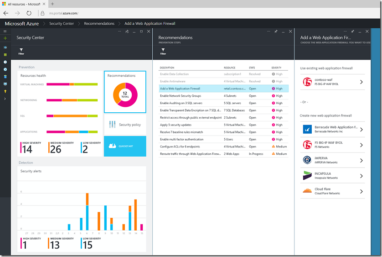Pin the Recommendations blade
This screenshot has height=257, width=382.
pyautogui.click(x=276, y=31)
